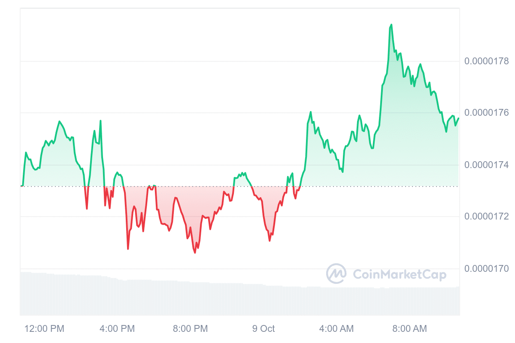This screenshot has height=343, width=515.
Task: Click the 12:00 PM time label
Action: click(44, 329)
